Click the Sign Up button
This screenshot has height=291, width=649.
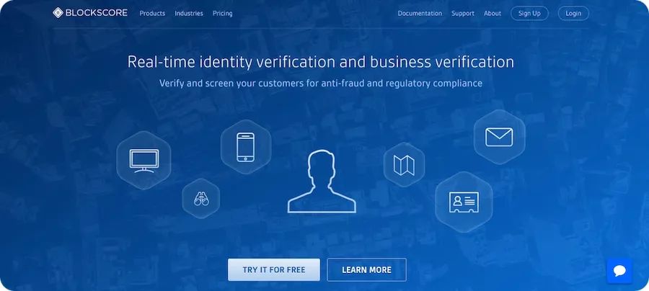529,13
